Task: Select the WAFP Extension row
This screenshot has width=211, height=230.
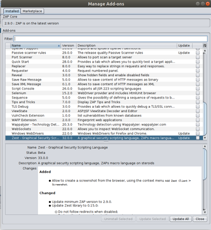Action: click(104, 120)
